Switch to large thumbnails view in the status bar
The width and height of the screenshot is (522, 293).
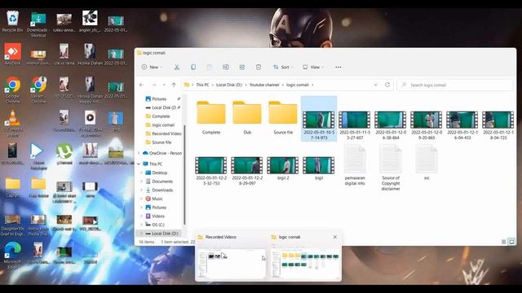511,242
